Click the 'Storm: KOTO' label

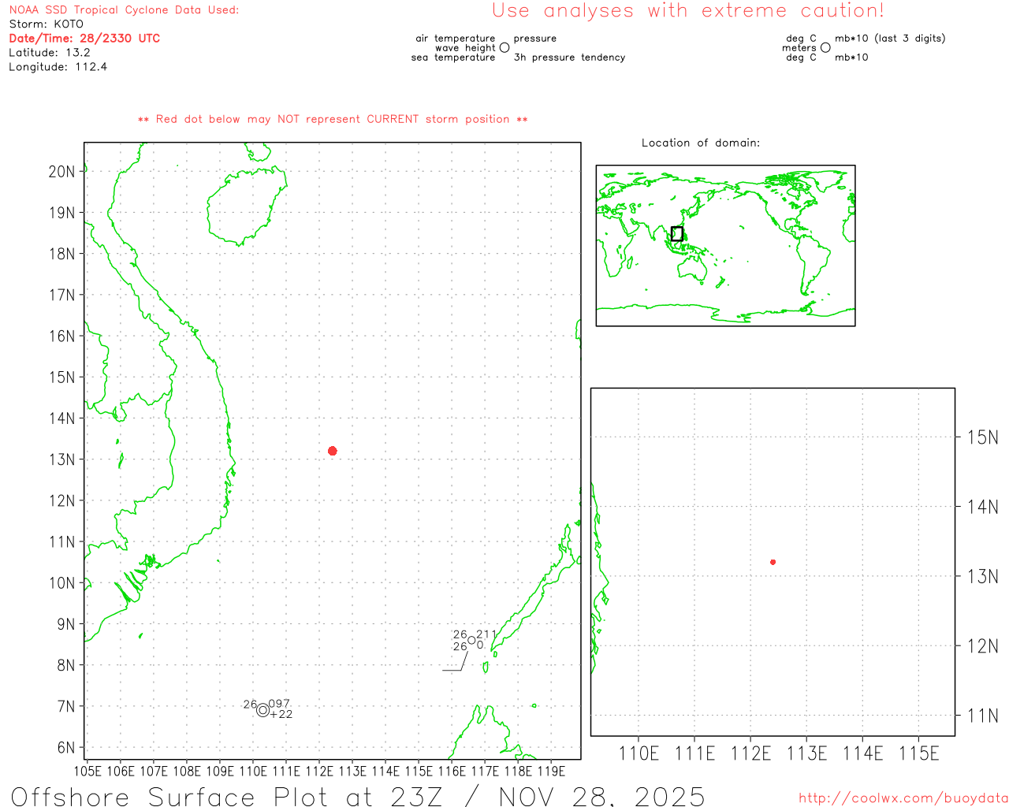(x=46, y=24)
